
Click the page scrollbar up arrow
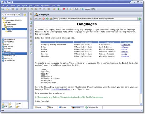(141, 22)
